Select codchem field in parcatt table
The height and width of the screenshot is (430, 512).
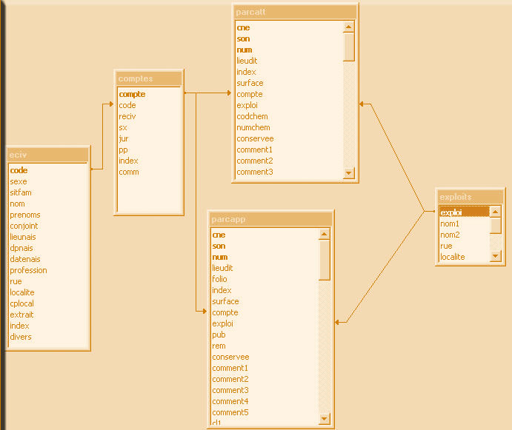252,116
